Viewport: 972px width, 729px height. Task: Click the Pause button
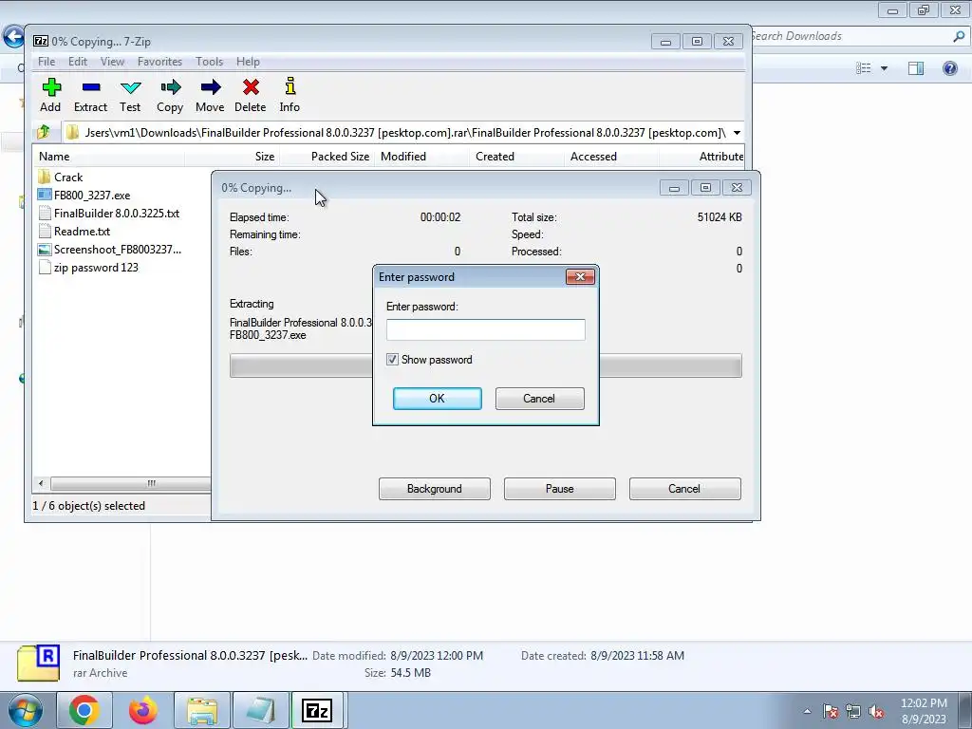click(560, 489)
